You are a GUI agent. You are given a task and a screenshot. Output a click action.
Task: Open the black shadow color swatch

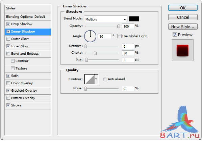134,19
